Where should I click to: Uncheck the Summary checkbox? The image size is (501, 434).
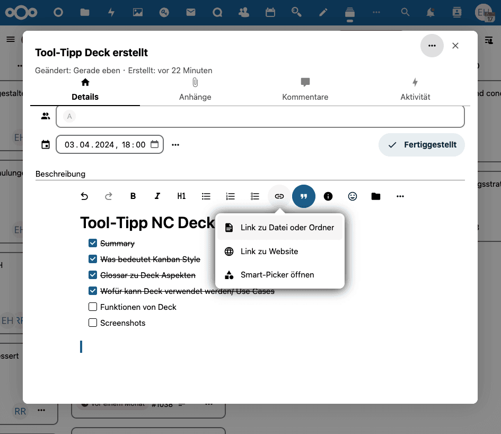tap(93, 243)
